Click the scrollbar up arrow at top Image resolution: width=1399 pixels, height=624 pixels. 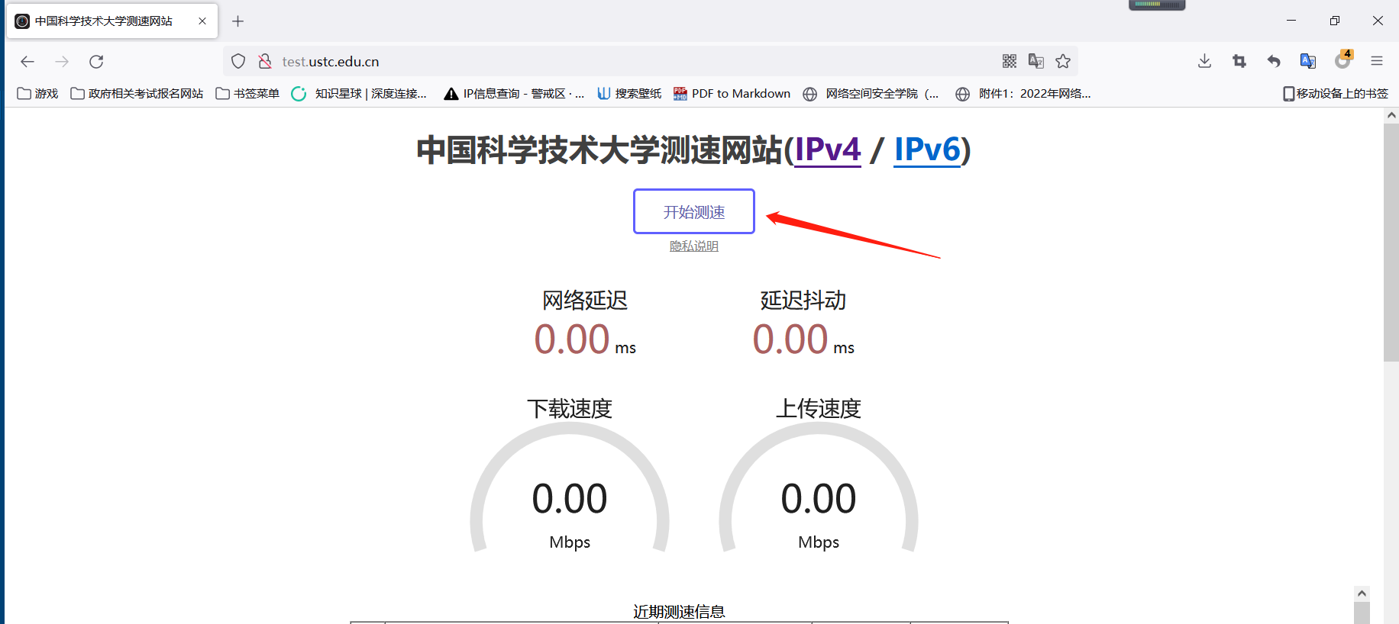click(x=1391, y=115)
